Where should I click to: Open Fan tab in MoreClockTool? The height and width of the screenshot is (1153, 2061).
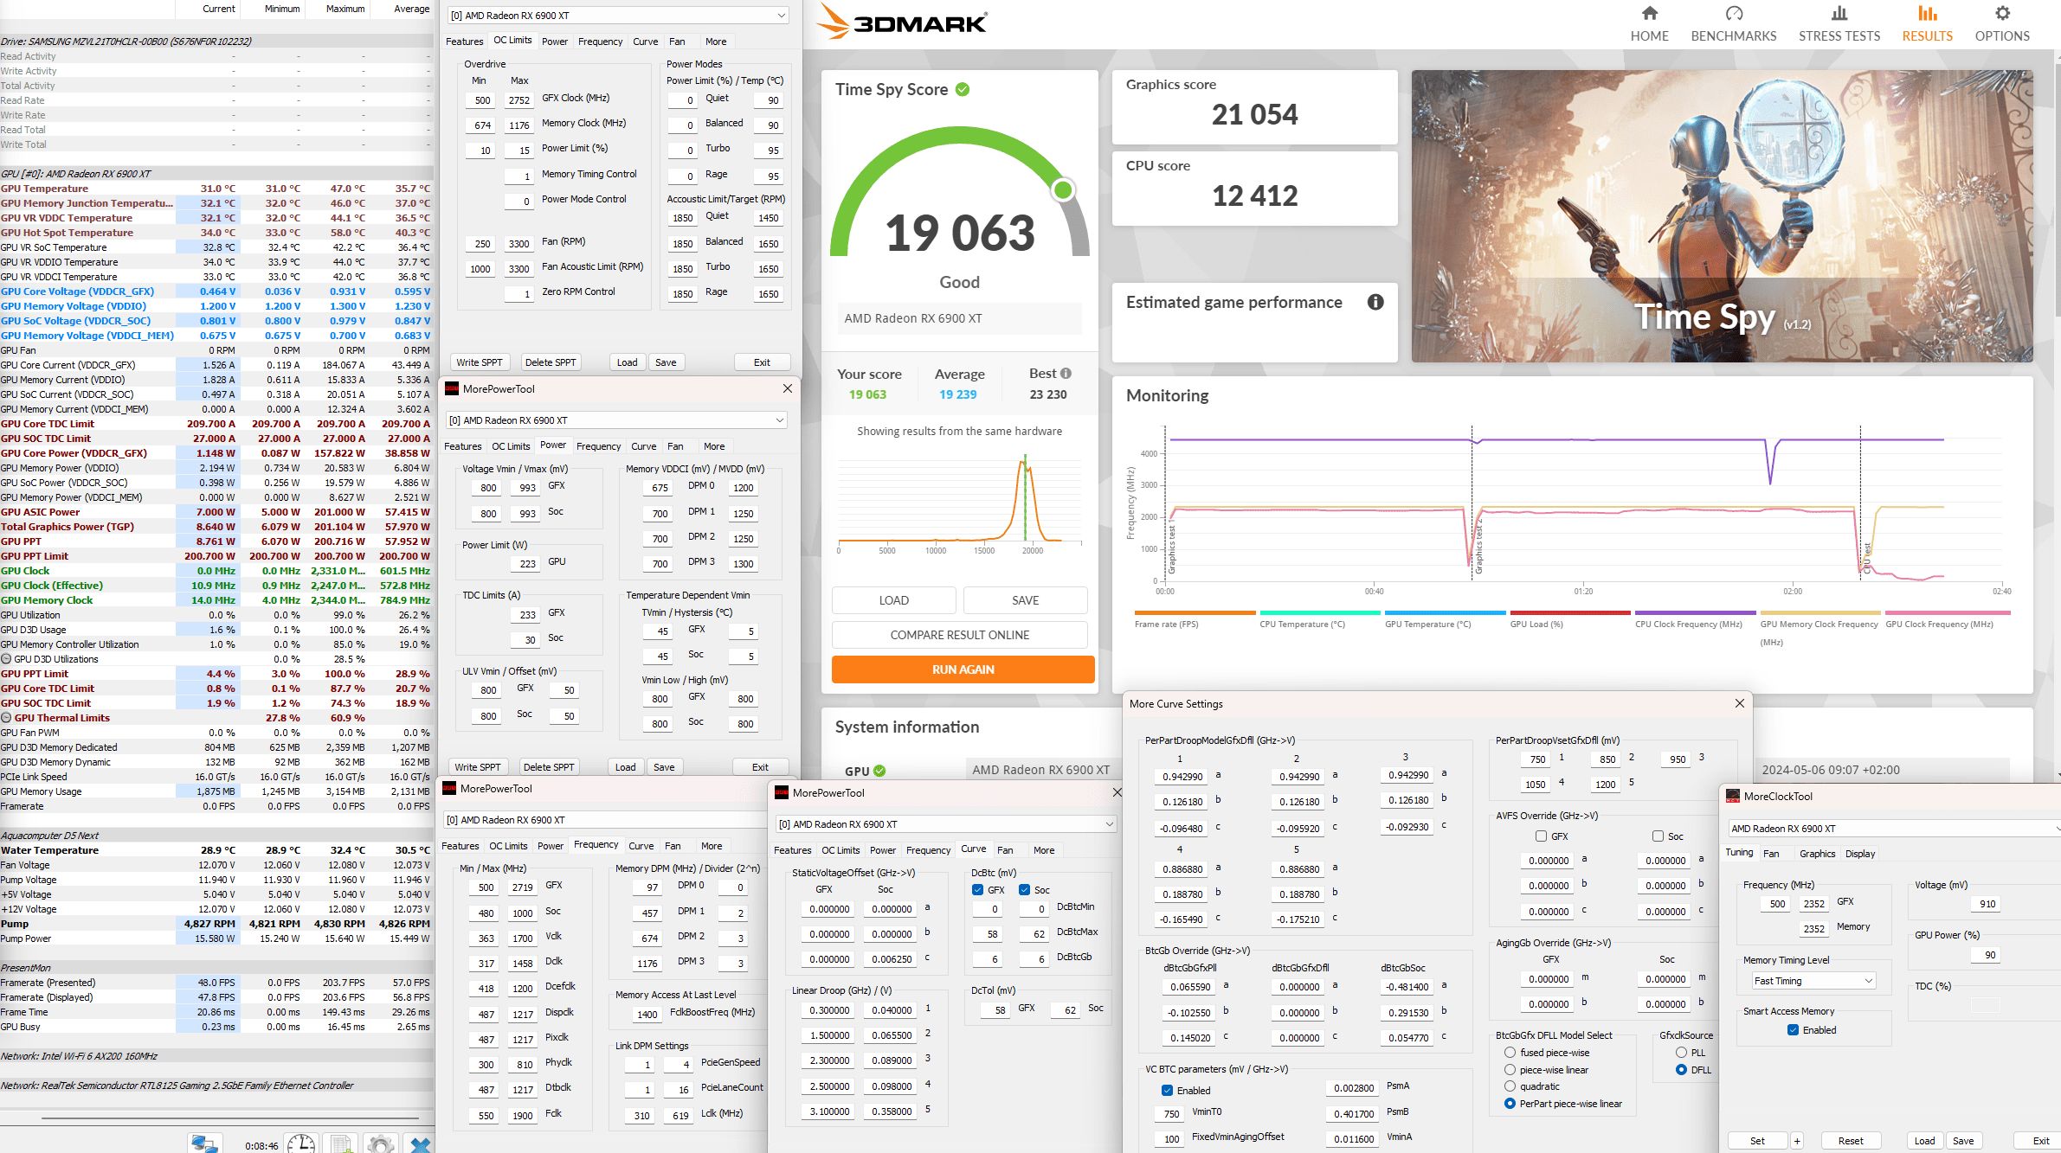[1771, 854]
